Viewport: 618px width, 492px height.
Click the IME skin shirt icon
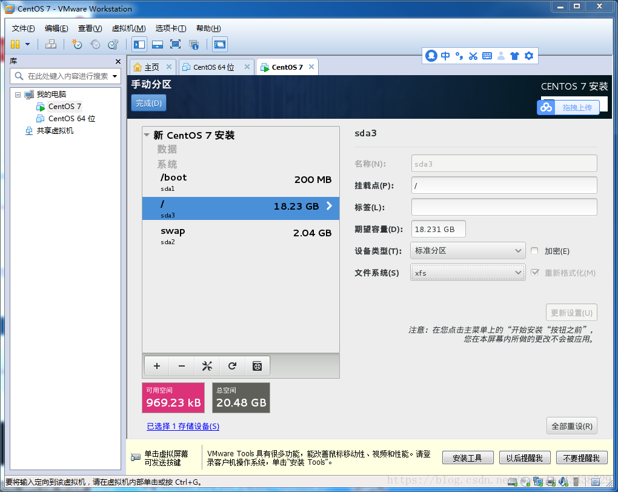pos(515,56)
